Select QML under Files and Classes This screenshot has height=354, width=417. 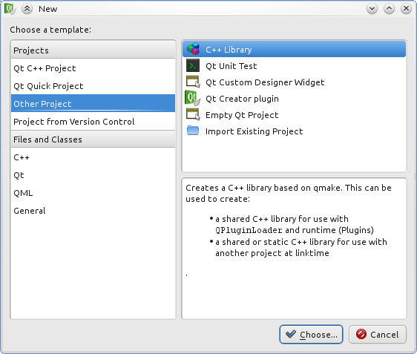click(x=93, y=193)
